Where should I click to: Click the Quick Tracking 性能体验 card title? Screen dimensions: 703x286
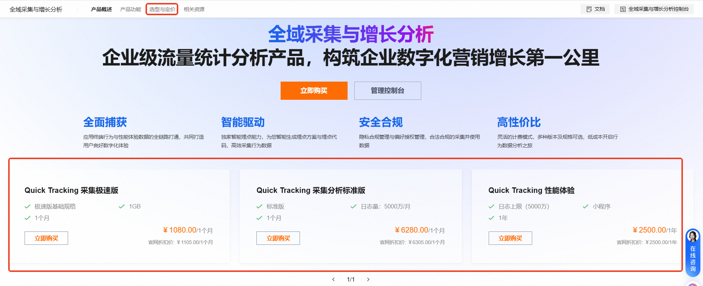(531, 190)
